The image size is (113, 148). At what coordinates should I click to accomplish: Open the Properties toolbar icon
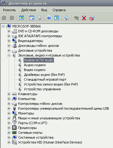(32, 18)
